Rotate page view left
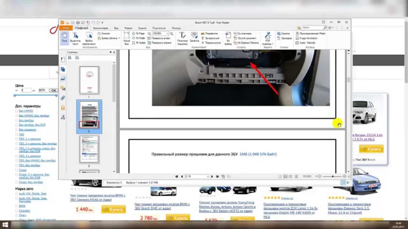 159,38
